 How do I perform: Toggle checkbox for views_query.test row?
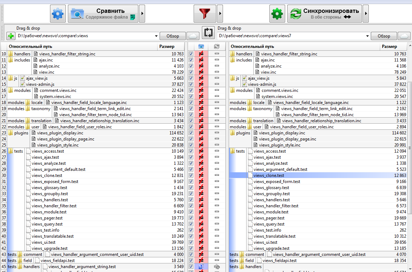pos(191,224)
